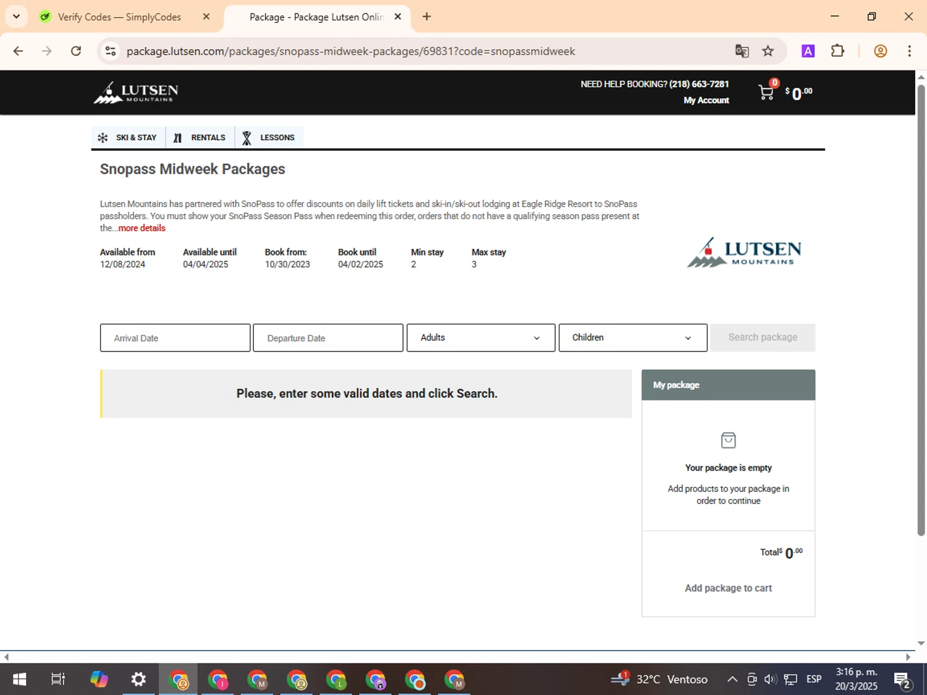This screenshot has width=927, height=695.
Task: Show hidden system tray icons
Action: pyautogui.click(x=732, y=680)
